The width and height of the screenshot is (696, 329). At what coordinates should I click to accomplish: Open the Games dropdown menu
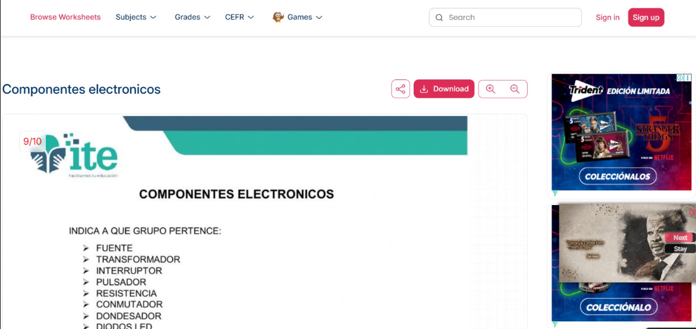click(x=304, y=17)
